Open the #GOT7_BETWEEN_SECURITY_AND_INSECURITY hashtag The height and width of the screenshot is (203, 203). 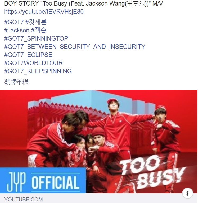click(x=75, y=47)
